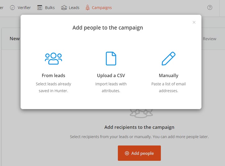
Task: Click the Leads people icon in navbar
Action: click(x=64, y=8)
